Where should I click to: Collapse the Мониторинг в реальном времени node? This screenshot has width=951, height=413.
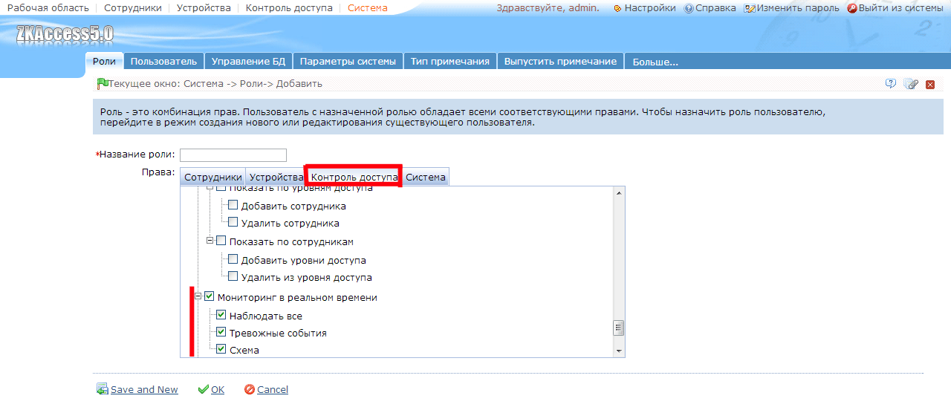pos(198,296)
